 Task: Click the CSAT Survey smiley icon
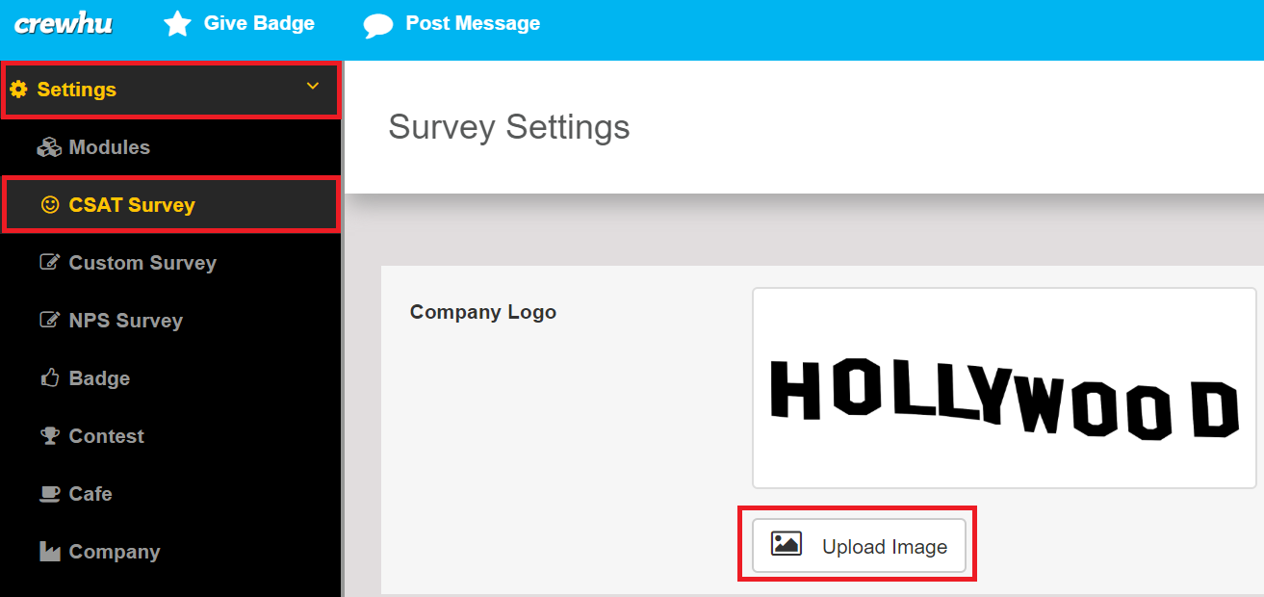coord(50,204)
